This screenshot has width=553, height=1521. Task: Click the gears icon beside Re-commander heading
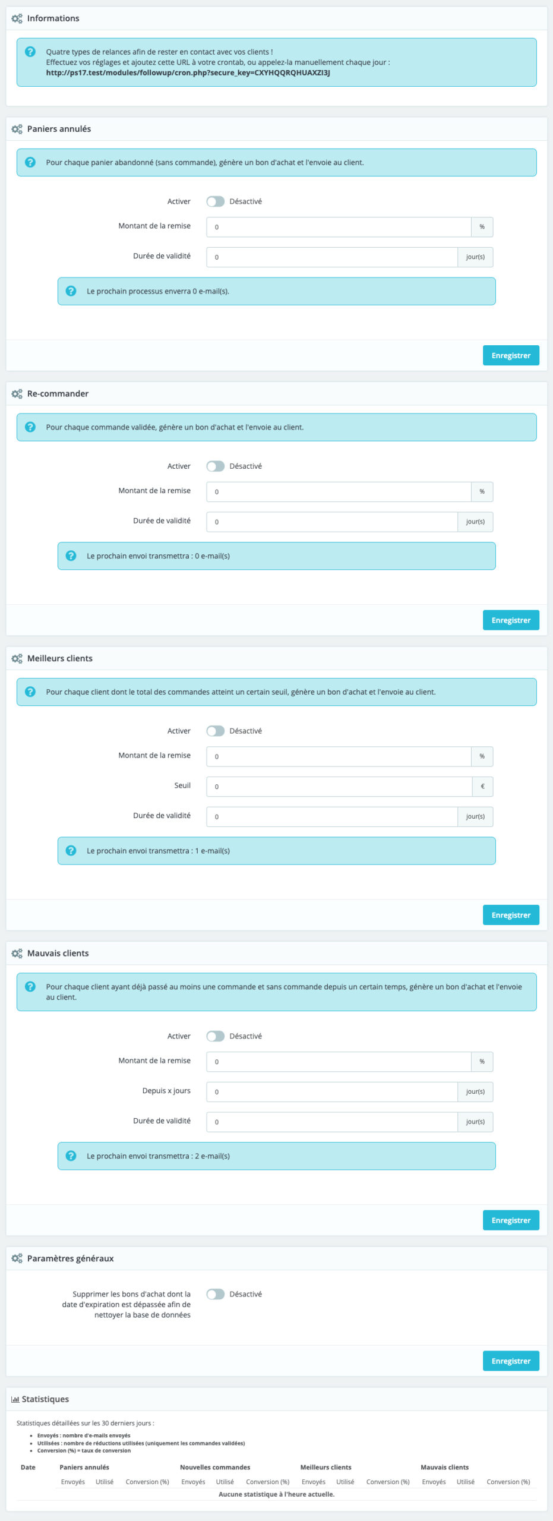pyautogui.click(x=17, y=394)
